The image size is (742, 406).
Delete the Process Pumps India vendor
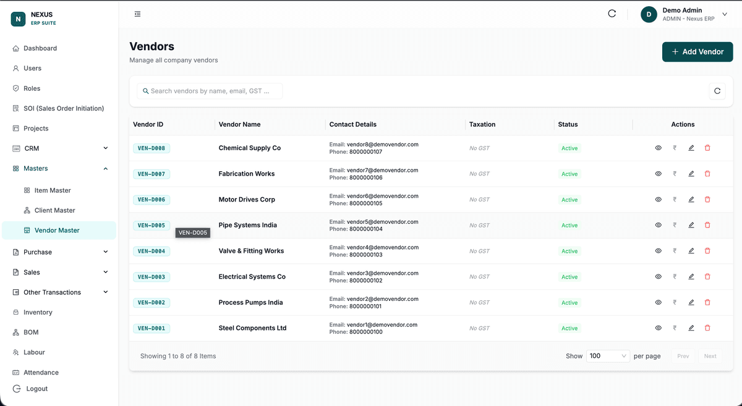(x=707, y=302)
